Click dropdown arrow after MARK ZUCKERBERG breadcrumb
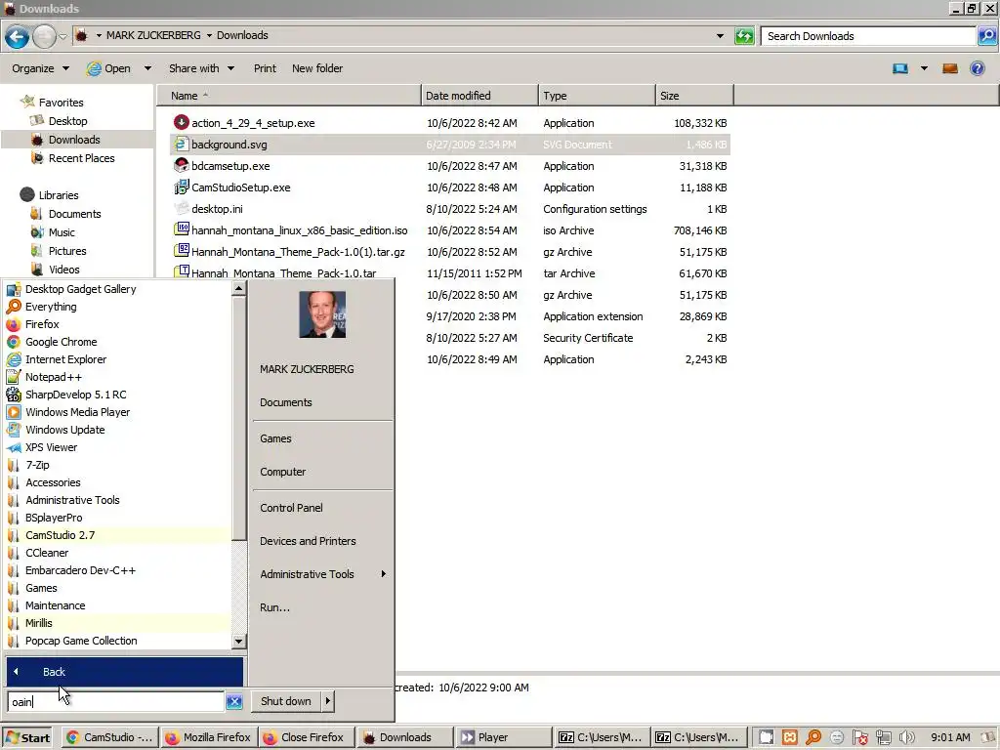 tap(209, 36)
